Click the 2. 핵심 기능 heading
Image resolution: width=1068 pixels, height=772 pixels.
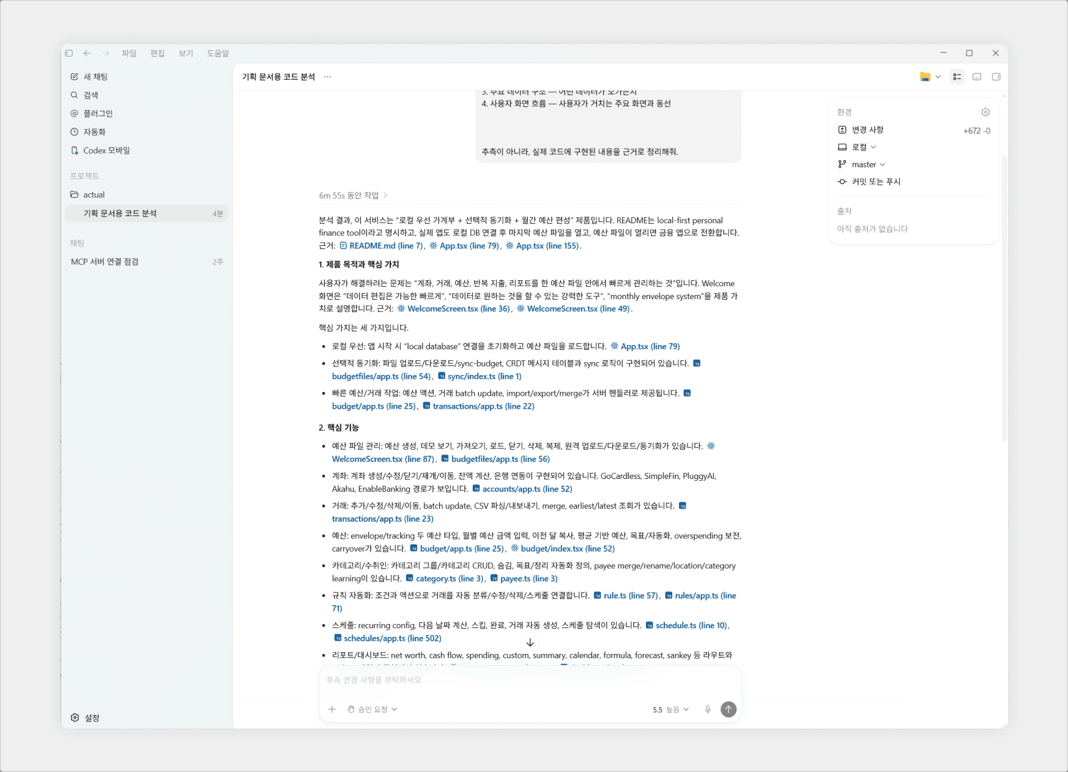pos(339,428)
